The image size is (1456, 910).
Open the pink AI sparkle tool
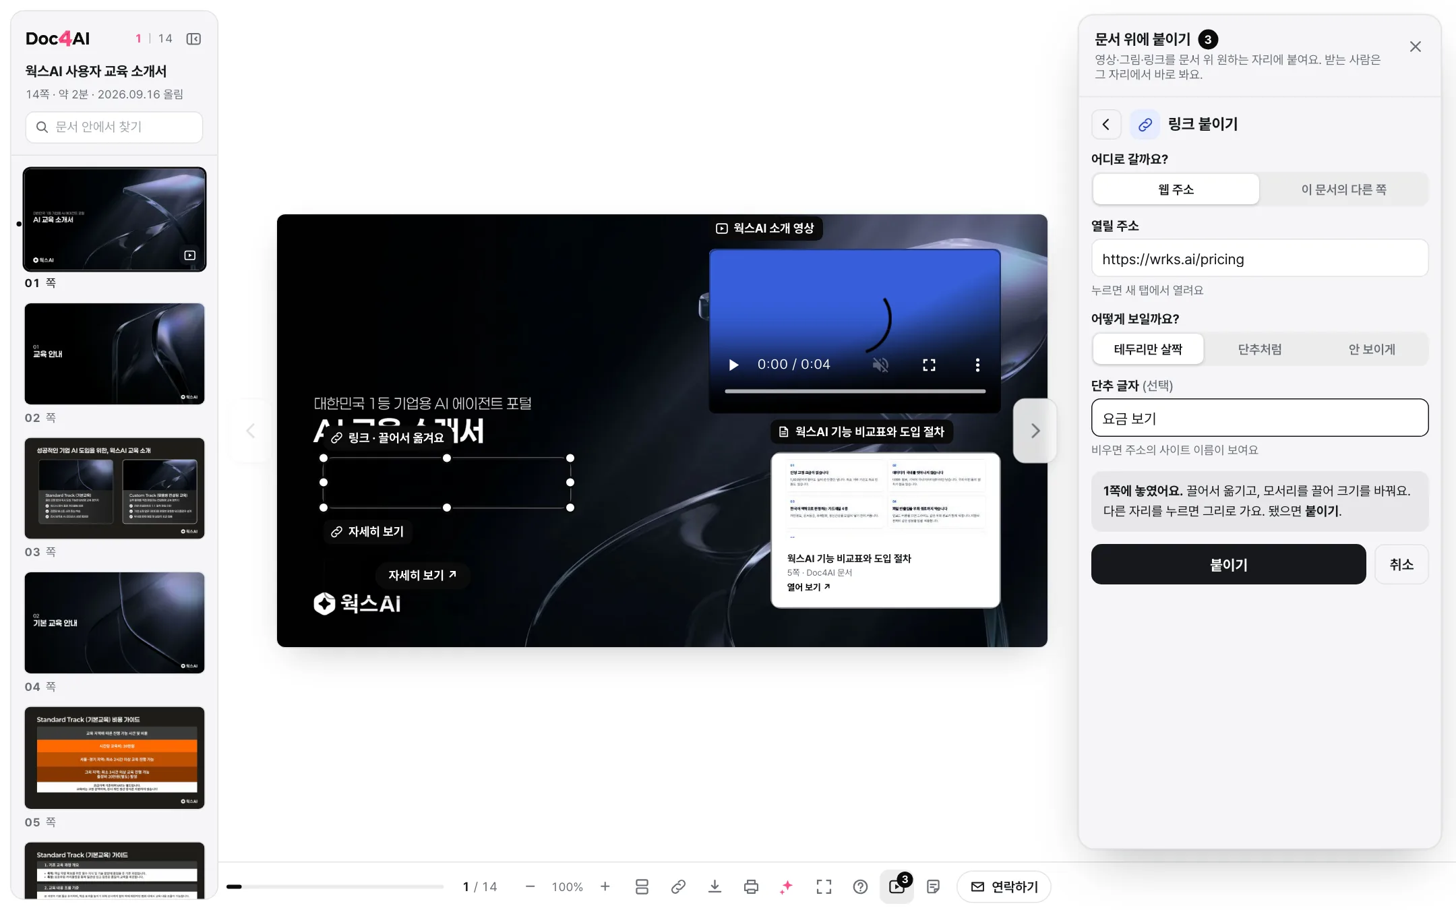(787, 886)
